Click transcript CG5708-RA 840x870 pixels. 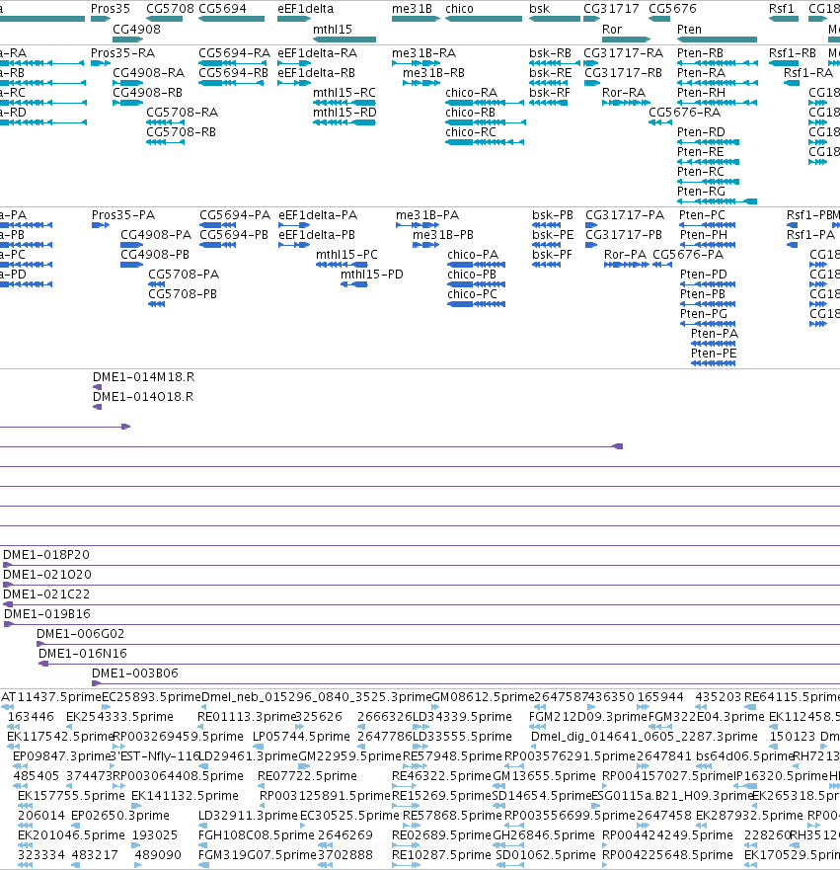pyautogui.click(x=165, y=122)
